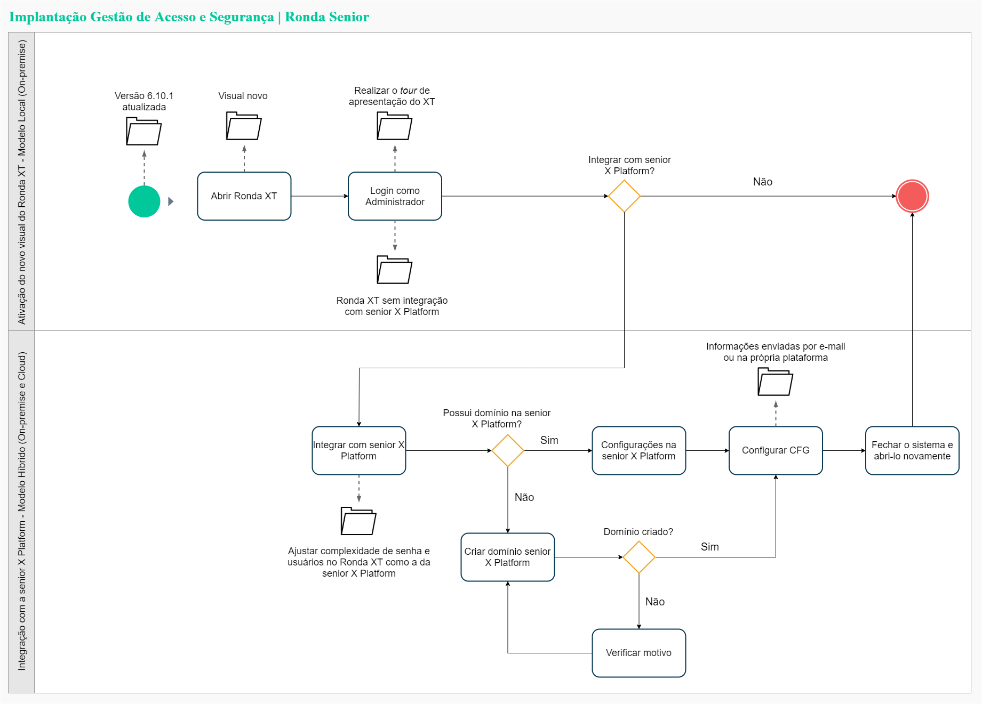Click the Realizar o tour de apresentação label
Image resolution: width=982 pixels, height=704 pixels.
392,96
